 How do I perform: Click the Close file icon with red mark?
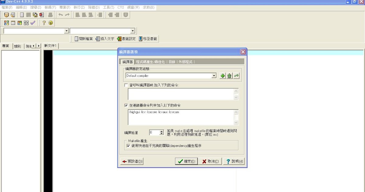click(x=41, y=15)
